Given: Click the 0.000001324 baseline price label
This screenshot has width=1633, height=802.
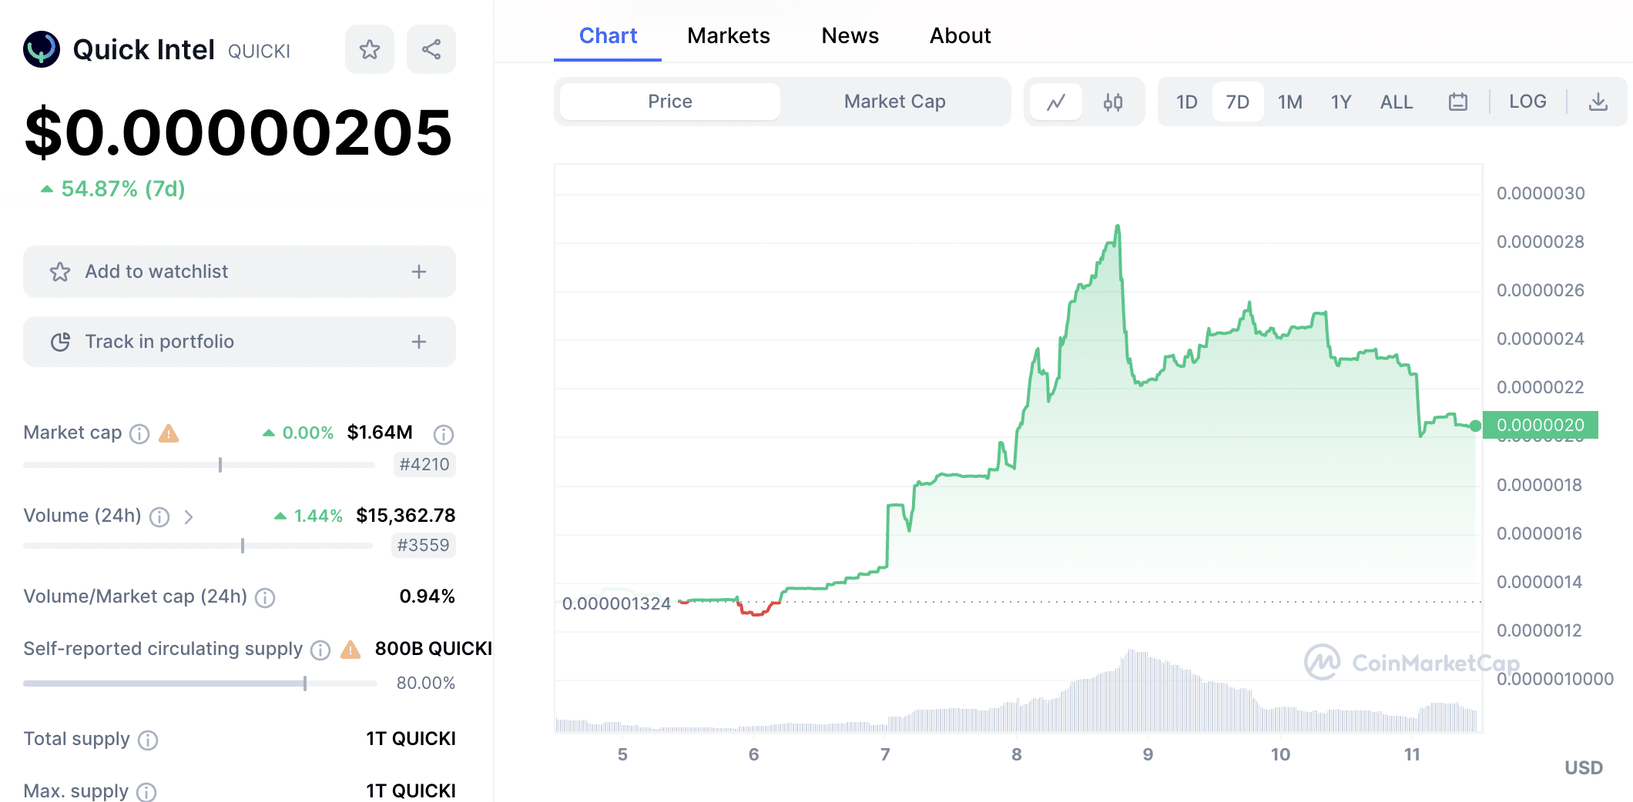Looking at the screenshot, I should (x=617, y=603).
